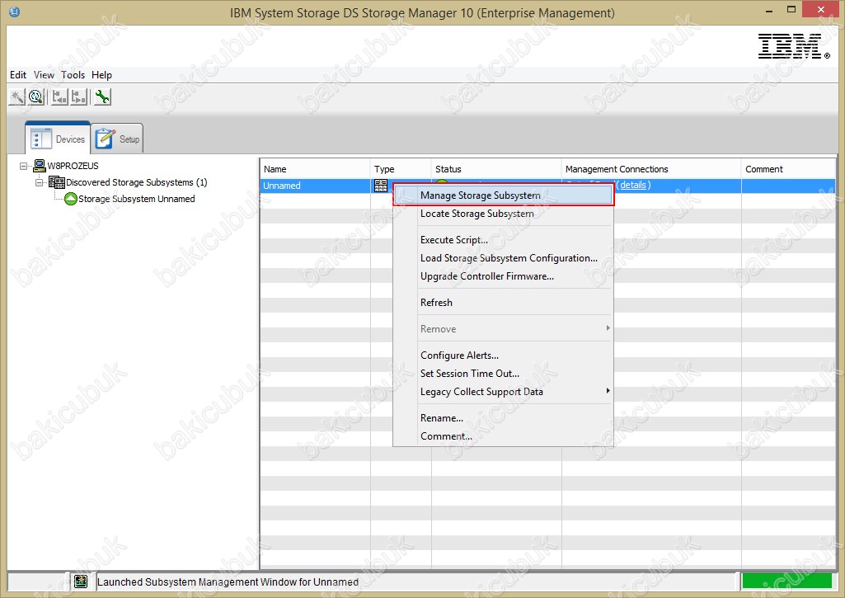The width and height of the screenshot is (845, 598).
Task: Click the Name column header
Action: point(315,169)
